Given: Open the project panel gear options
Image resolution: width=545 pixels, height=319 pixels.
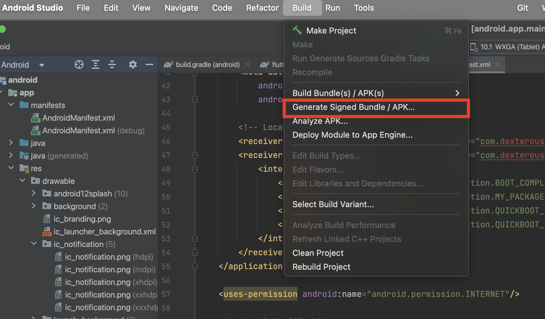Looking at the screenshot, I should point(133,64).
